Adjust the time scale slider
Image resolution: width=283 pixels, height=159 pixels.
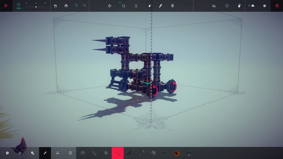36,7
